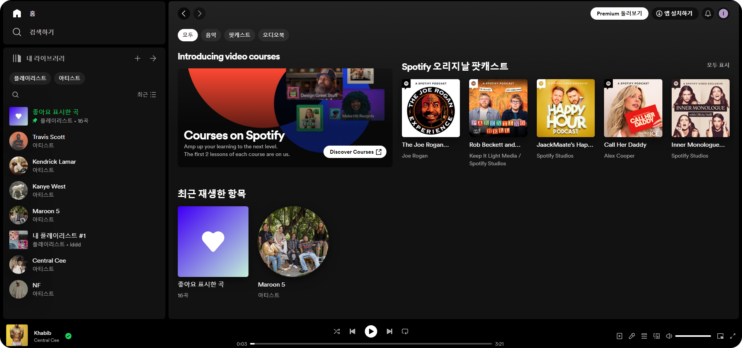Filter library by 아티스트 chip
742x348 pixels.
[70, 78]
